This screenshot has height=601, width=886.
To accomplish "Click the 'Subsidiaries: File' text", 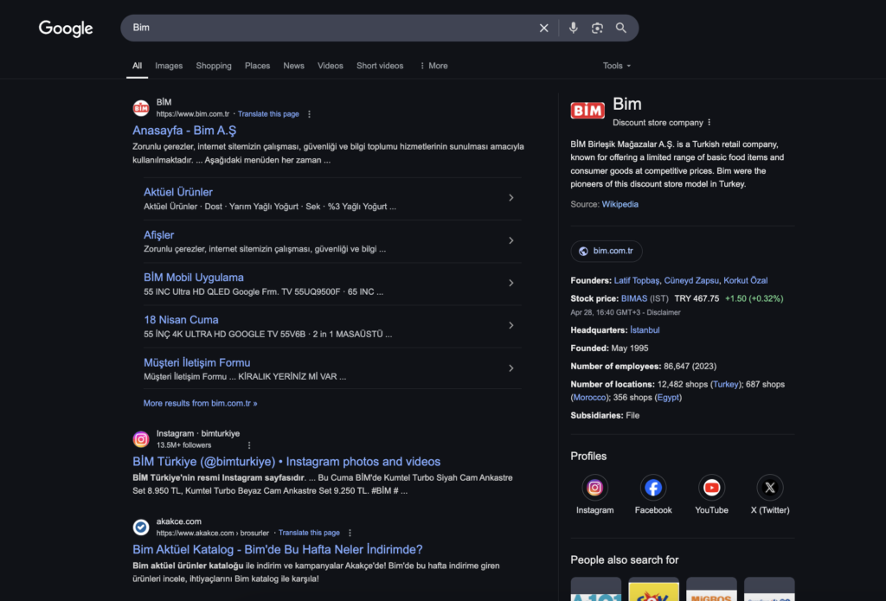I will (605, 416).
